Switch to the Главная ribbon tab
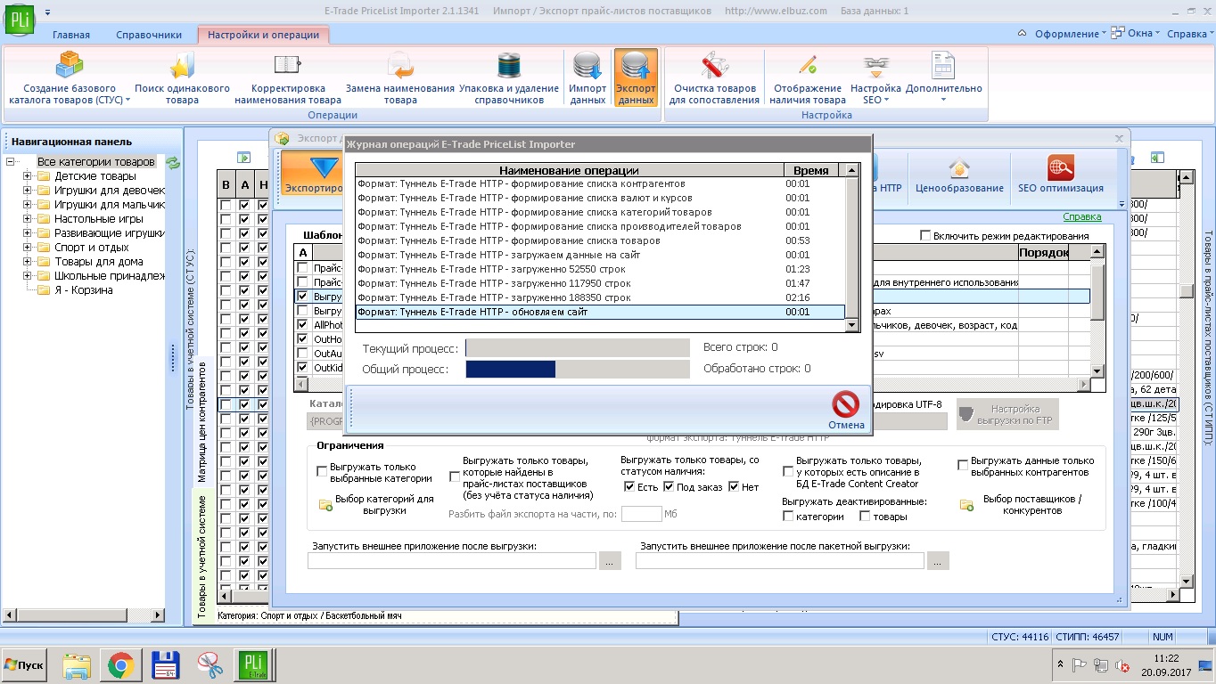Image resolution: width=1216 pixels, height=684 pixels. point(71,36)
